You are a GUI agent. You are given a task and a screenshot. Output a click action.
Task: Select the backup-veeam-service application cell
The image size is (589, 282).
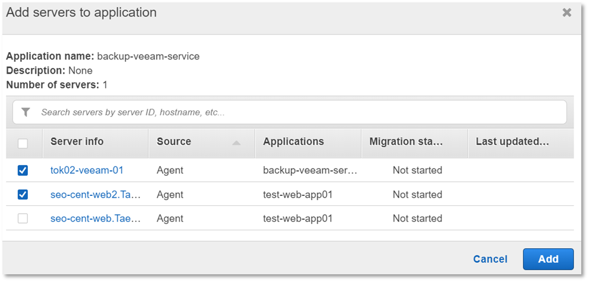(310, 170)
